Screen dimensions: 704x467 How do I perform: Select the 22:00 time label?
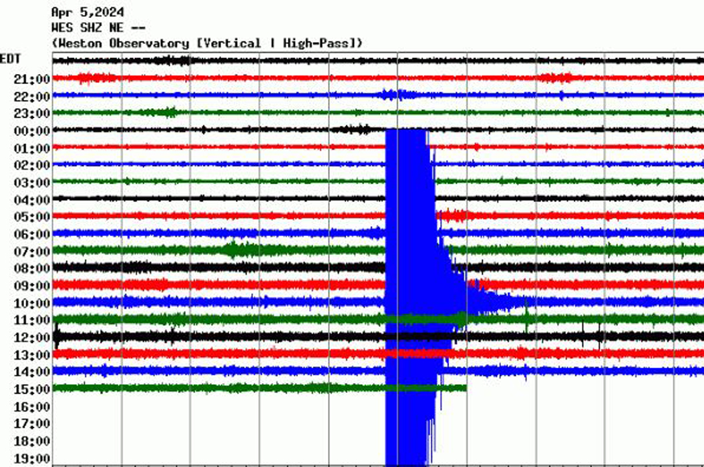(x=32, y=95)
